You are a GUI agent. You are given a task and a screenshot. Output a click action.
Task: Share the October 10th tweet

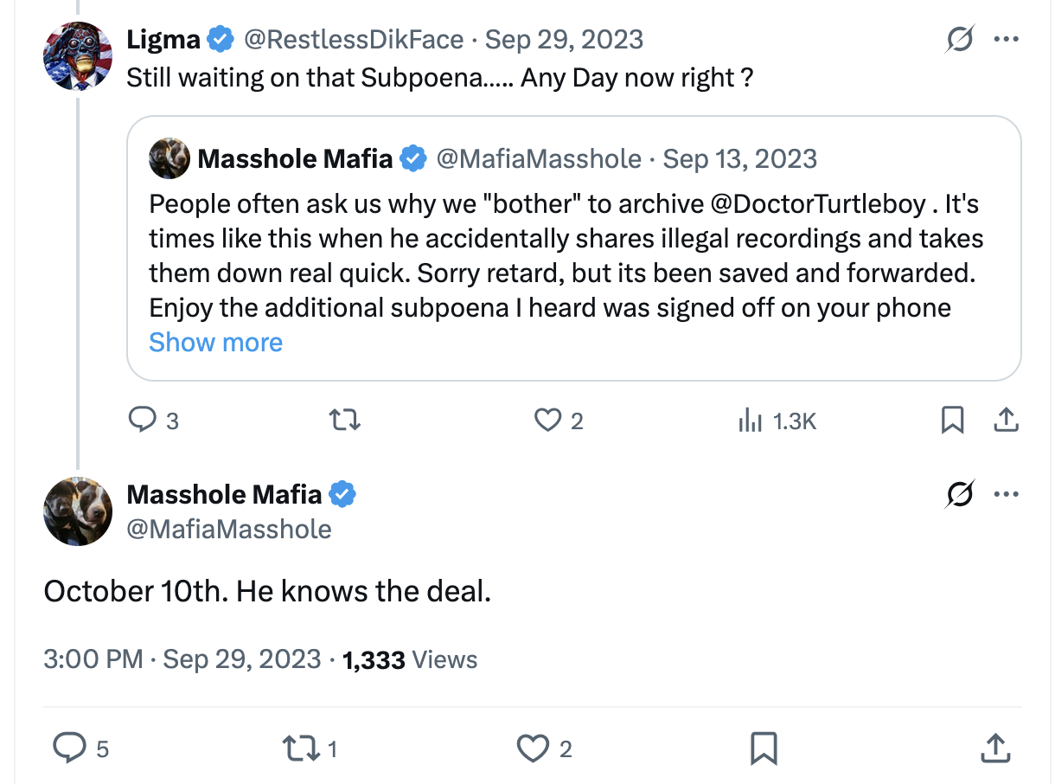pos(994,748)
